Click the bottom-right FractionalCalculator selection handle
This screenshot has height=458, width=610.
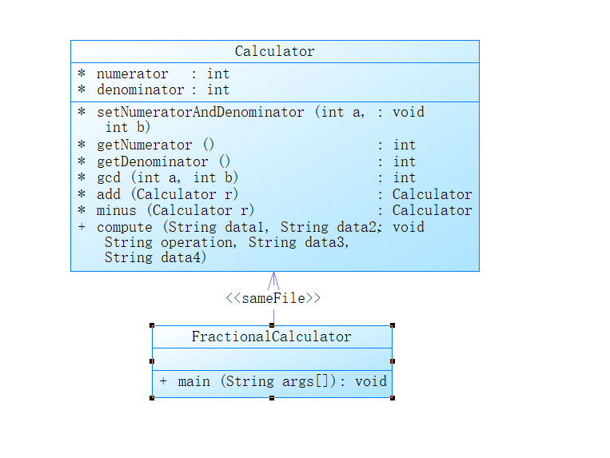point(392,397)
